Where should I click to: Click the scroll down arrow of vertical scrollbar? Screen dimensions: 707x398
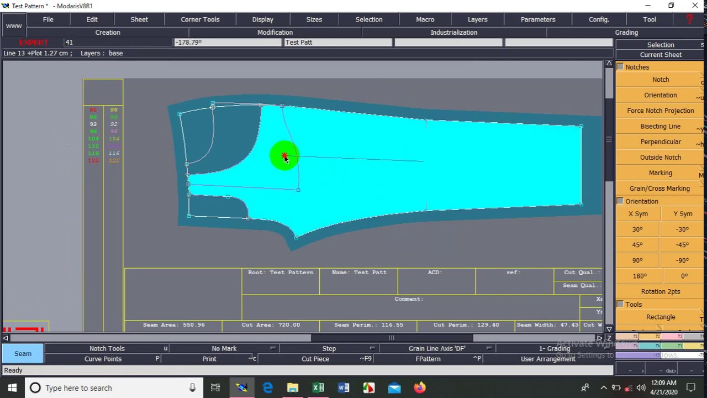pos(609,329)
